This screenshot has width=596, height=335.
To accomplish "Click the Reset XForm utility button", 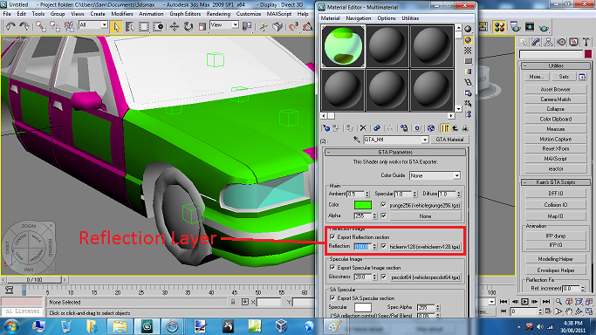I will [x=555, y=148].
